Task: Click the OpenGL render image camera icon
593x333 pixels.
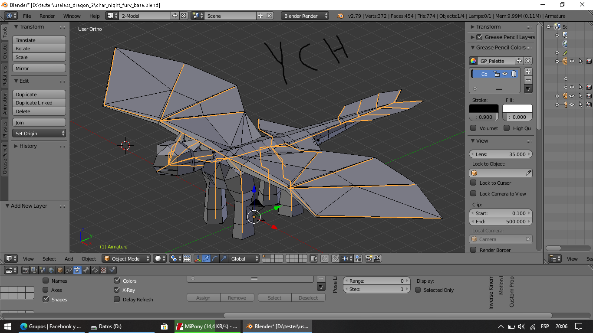Action: pos(369,259)
